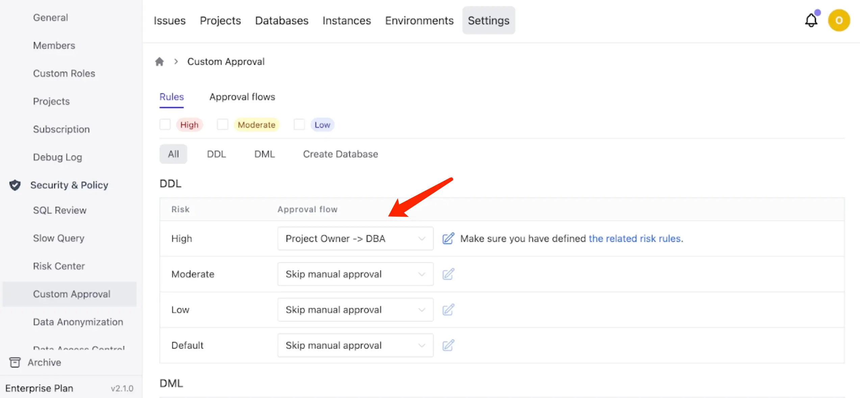Toggle the Low risk filter checkbox
Image resolution: width=860 pixels, height=398 pixels.
(x=299, y=124)
